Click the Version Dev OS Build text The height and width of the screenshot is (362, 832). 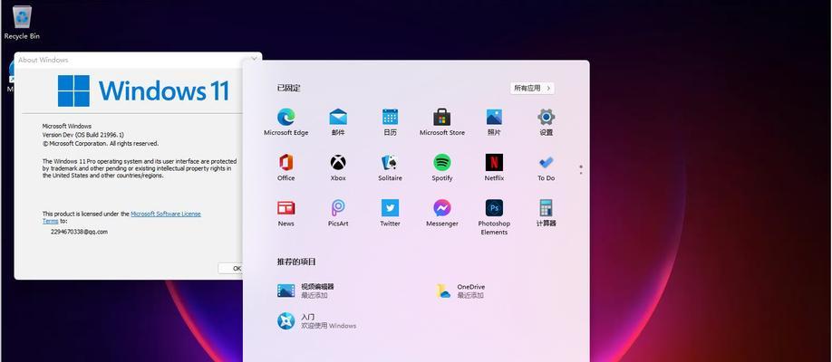click(83, 135)
